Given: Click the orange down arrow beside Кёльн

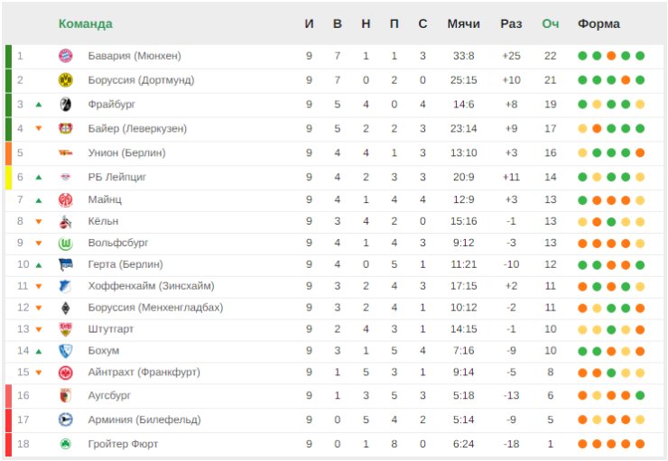Looking at the screenshot, I should coord(39,221).
